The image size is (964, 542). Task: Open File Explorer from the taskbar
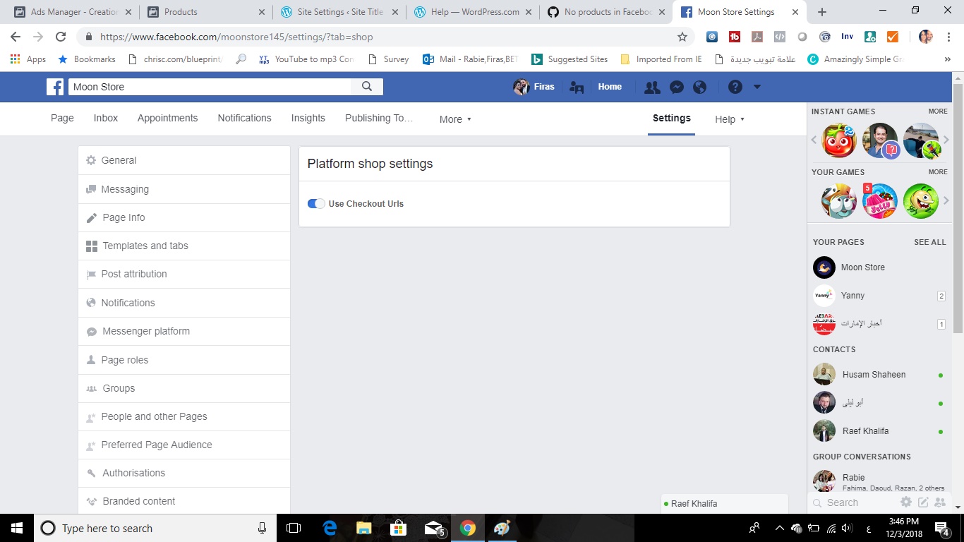(x=364, y=528)
